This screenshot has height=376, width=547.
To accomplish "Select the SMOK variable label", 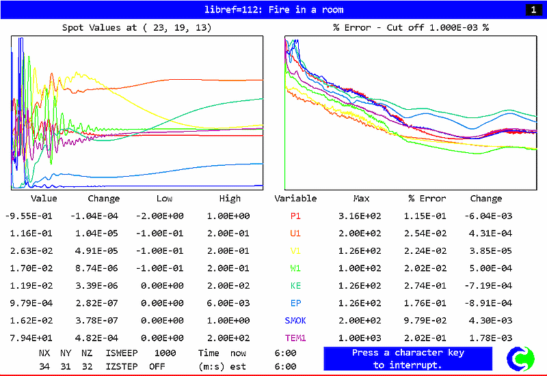I will 295,320.
